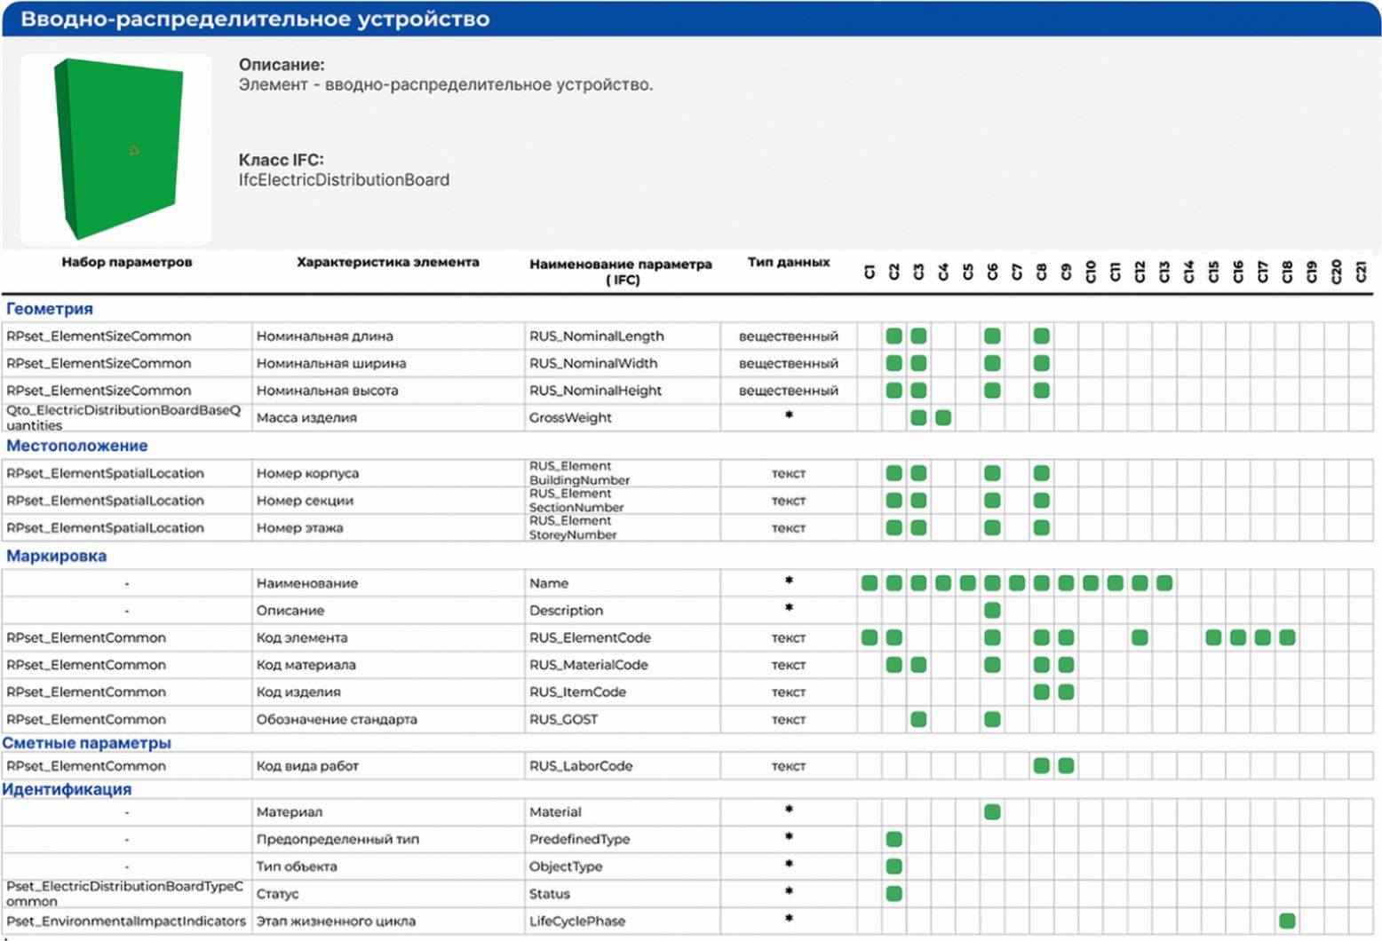Click the 'RUS_ItemCode' parameter cell
Screen dimensions: 1382x941
(622, 692)
